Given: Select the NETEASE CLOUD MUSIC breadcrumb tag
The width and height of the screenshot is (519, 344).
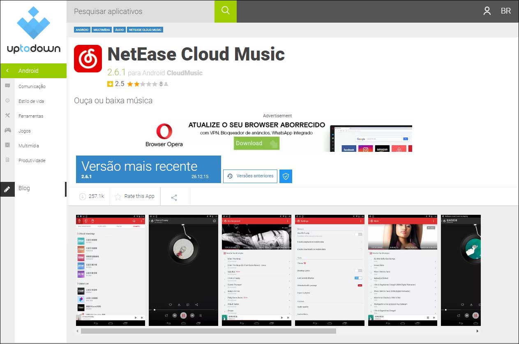Looking at the screenshot, I should 145,30.
